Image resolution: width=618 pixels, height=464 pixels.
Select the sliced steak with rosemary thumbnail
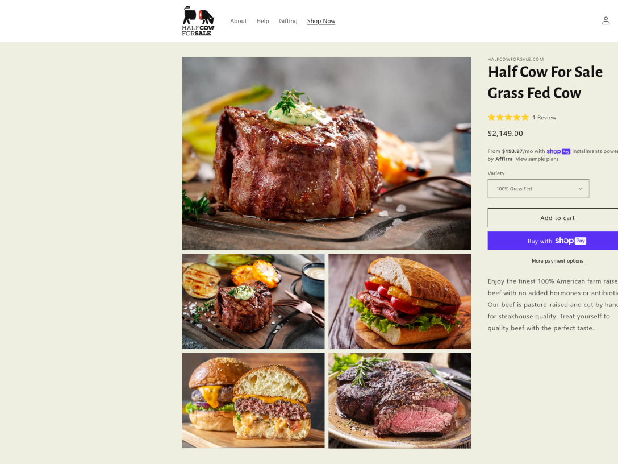pos(400,400)
